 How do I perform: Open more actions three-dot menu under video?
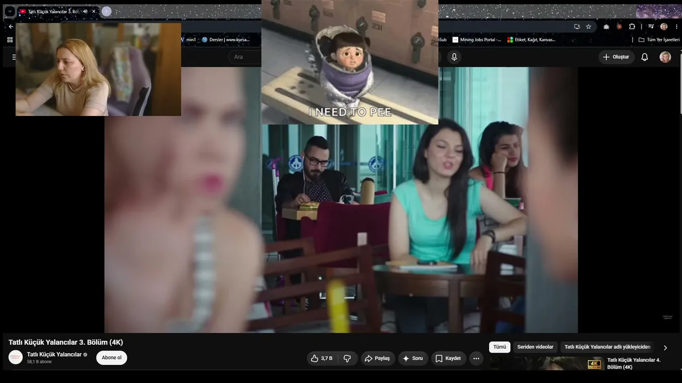(x=476, y=359)
